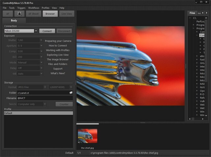
Task: Open the What's New? link
Action: click(58, 73)
